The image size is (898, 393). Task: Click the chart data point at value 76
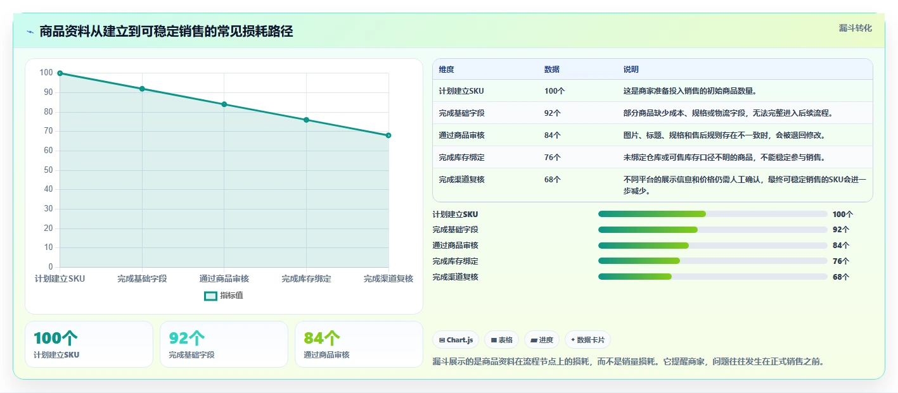(x=306, y=120)
